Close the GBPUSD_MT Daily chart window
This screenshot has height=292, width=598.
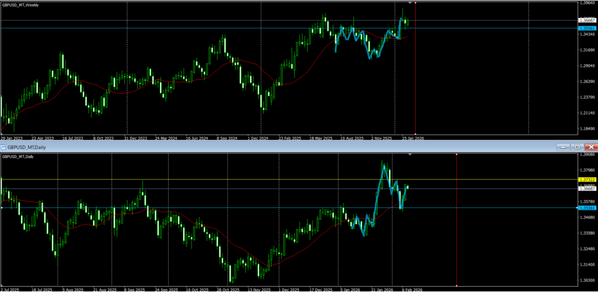pyautogui.click(x=591, y=147)
